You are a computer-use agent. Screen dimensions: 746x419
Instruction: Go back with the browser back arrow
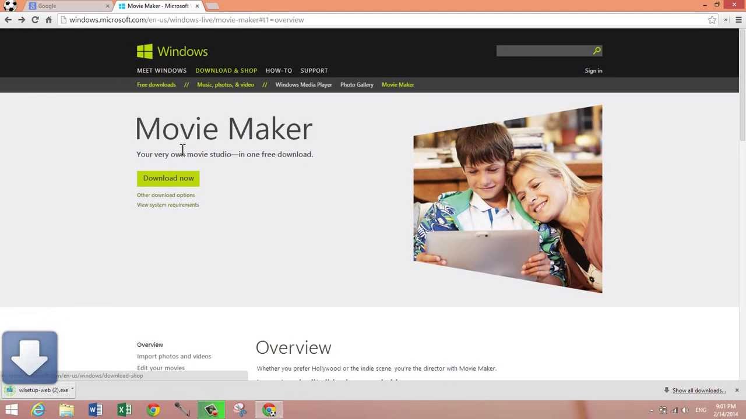click(x=8, y=20)
